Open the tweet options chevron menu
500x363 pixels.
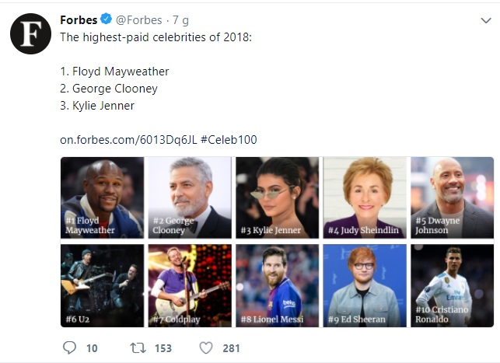pyautogui.click(x=486, y=21)
